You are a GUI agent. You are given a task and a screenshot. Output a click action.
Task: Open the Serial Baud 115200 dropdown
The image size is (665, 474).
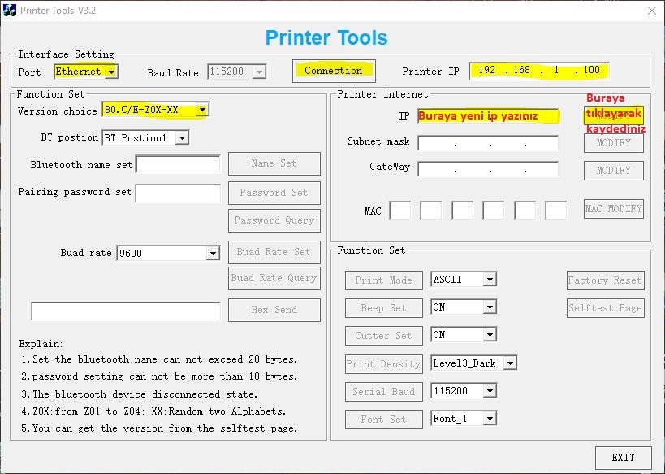tap(489, 391)
